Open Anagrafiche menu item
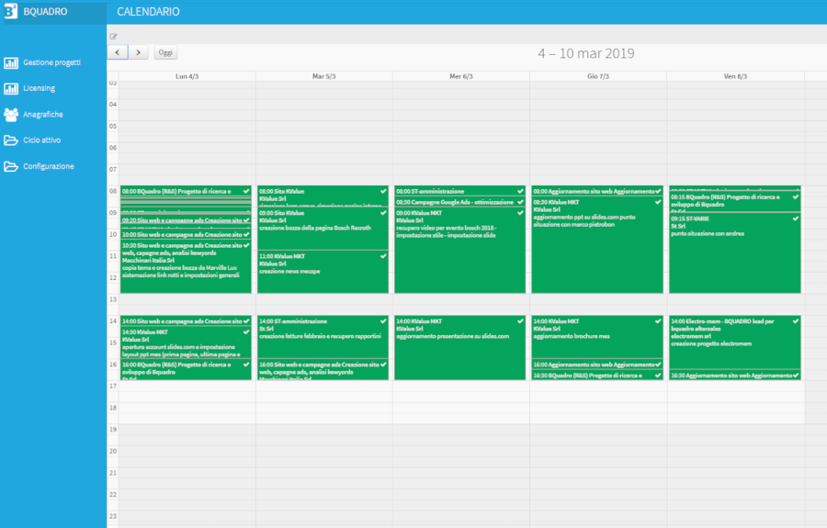 point(42,115)
